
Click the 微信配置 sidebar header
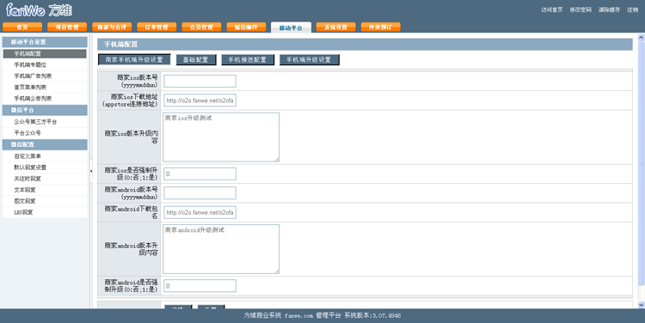click(x=45, y=144)
